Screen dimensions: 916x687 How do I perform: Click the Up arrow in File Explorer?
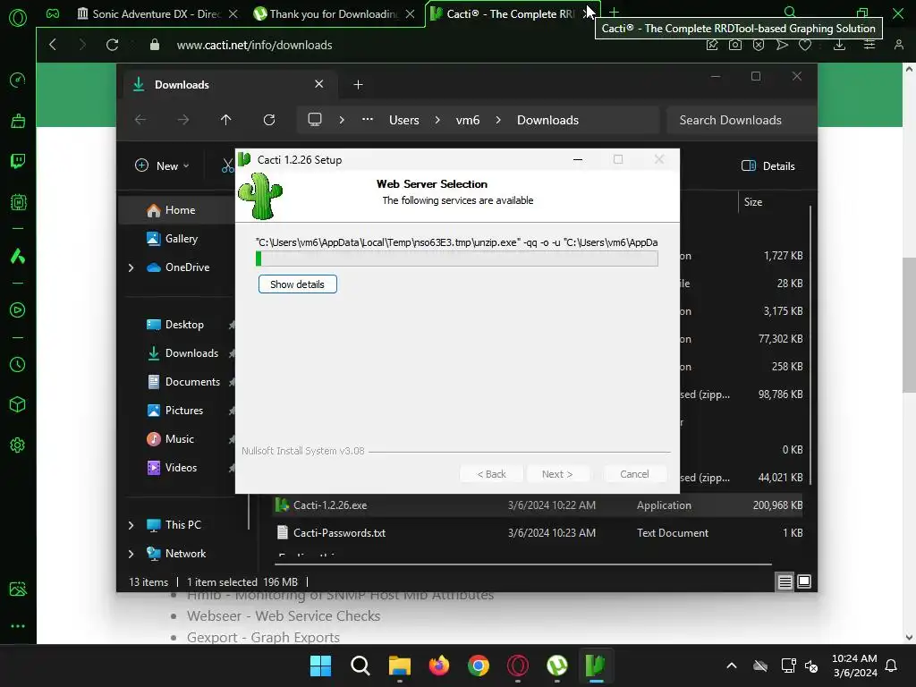(x=226, y=120)
